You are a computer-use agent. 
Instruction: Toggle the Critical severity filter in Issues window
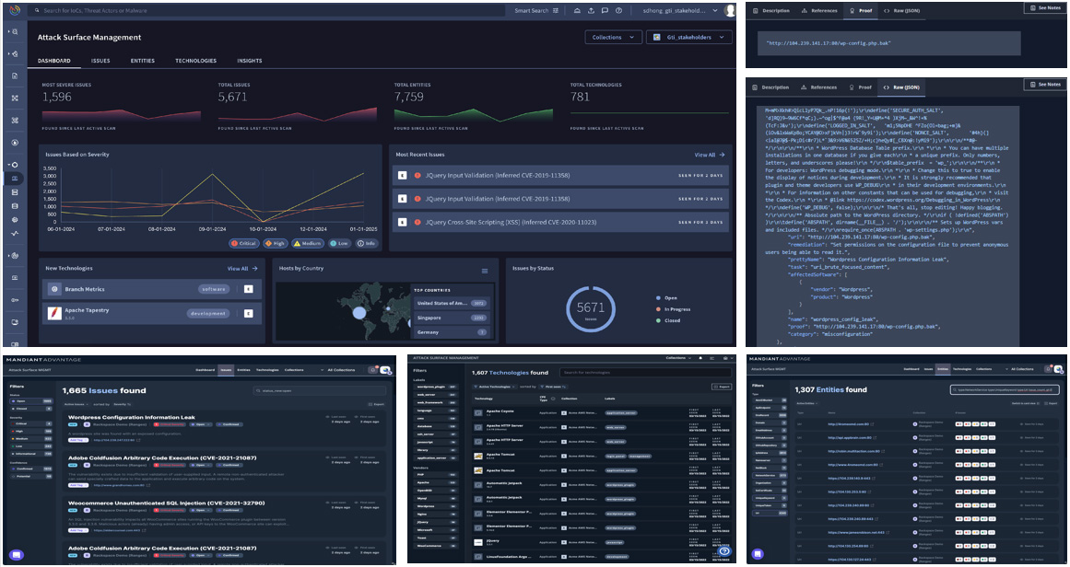tap(30, 424)
